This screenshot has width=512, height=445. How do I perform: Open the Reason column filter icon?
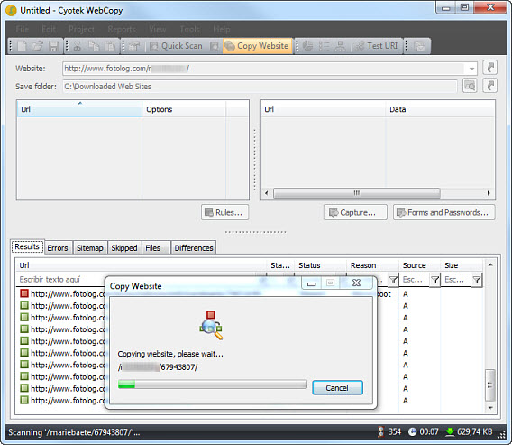coord(393,280)
